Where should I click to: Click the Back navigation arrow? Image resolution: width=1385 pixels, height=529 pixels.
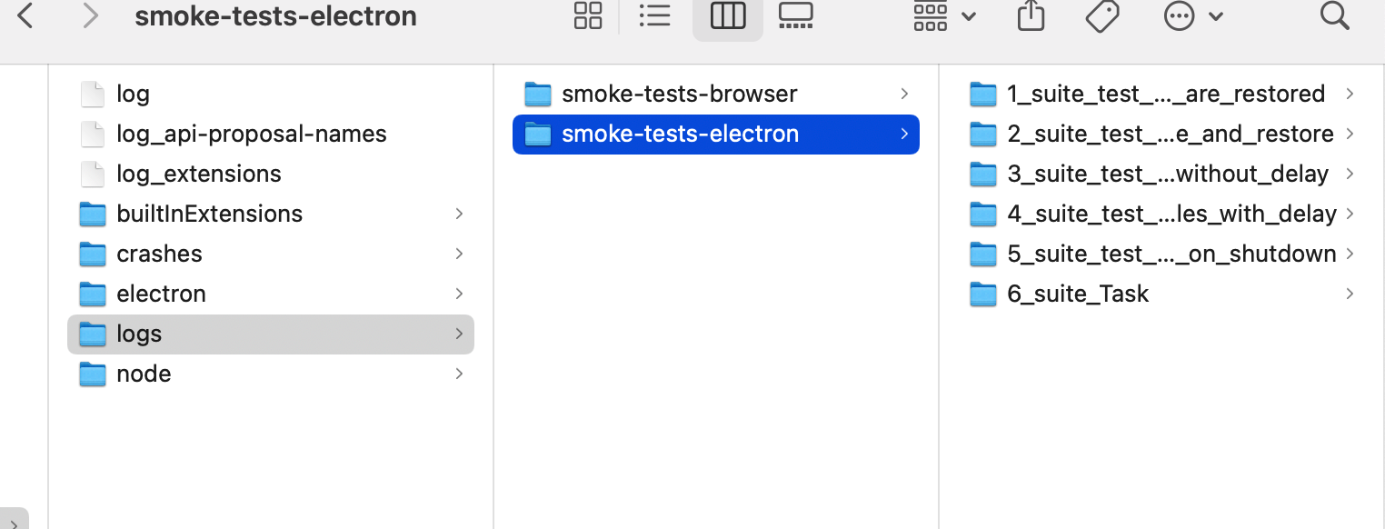25,15
